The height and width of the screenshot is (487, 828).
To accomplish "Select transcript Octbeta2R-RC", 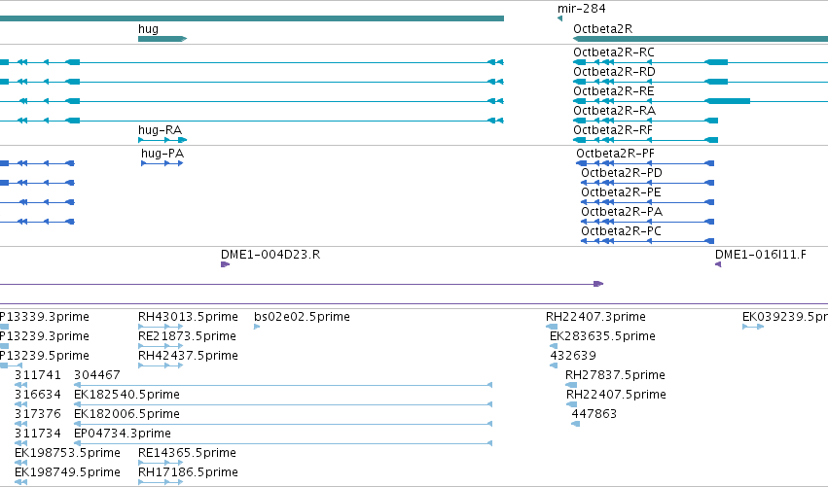I will click(614, 52).
